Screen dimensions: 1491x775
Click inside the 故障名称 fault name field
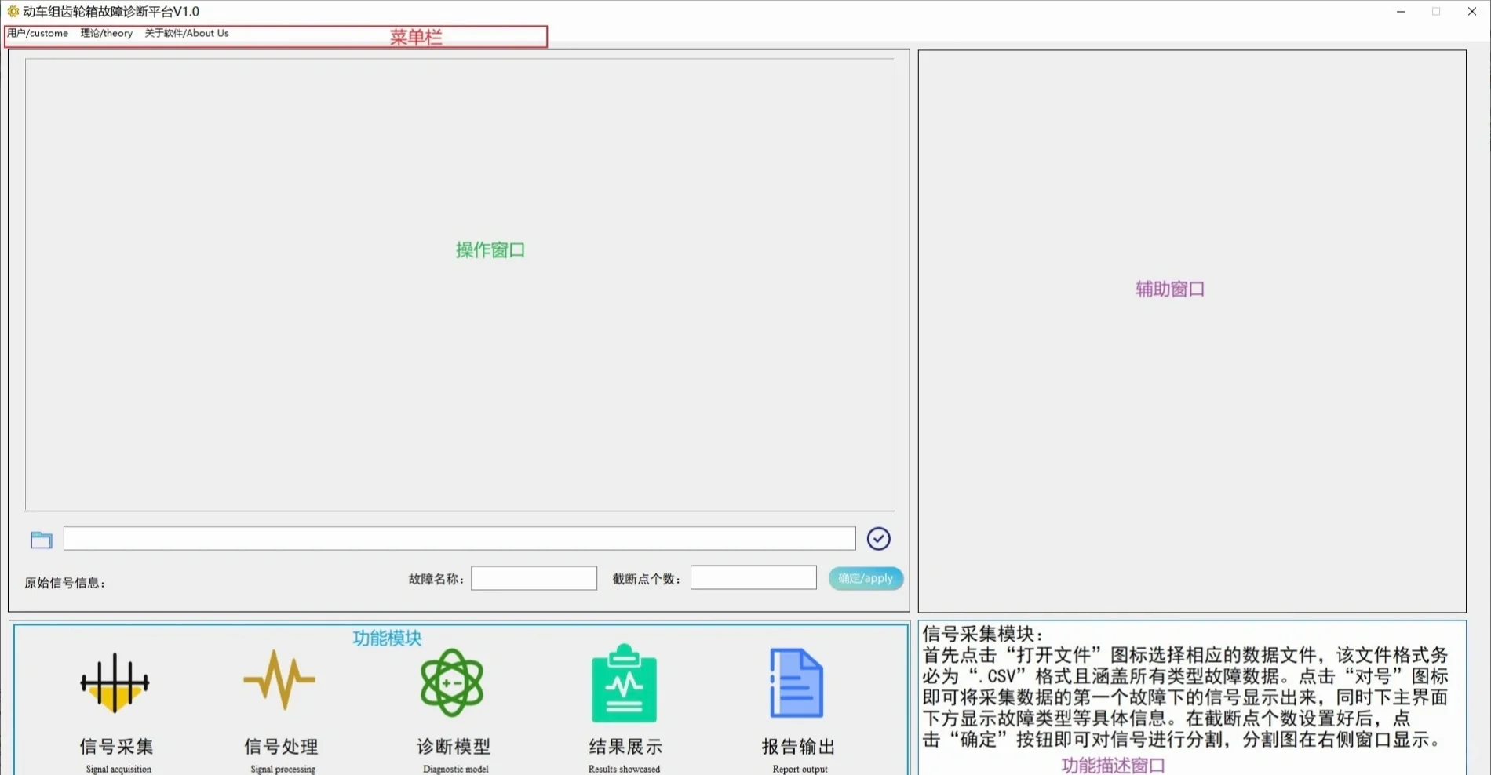(533, 577)
